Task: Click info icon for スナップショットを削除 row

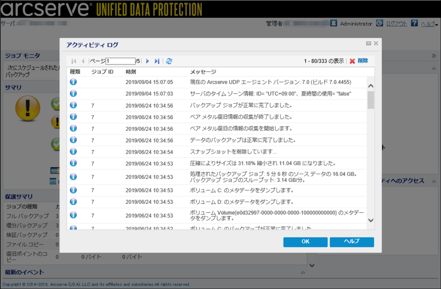Action: click(73, 152)
